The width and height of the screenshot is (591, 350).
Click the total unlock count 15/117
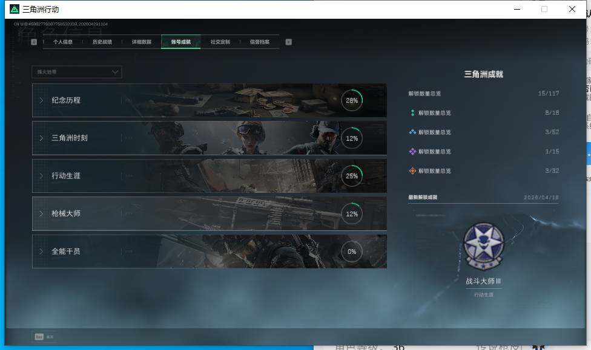click(x=549, y=93)
